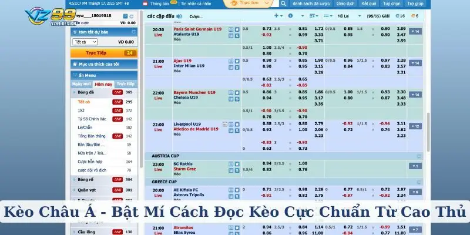The image size is (470, 235).
Task: Expand more bets 14 for Bayern Munchen U19
Action: click(415, 95)
